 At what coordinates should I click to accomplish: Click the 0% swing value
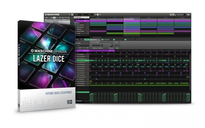pyautogui.click(x=83, y=15)
